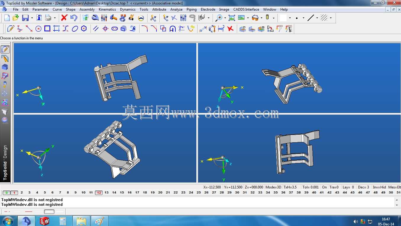Toggle layer 45 in the layer bar

[353, 193]
